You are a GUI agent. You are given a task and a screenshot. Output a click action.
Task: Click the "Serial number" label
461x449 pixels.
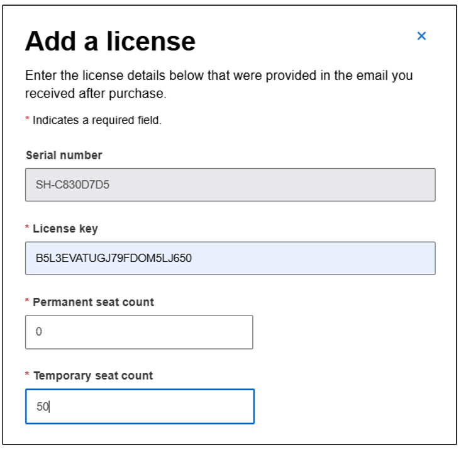[x=64, y=155]
